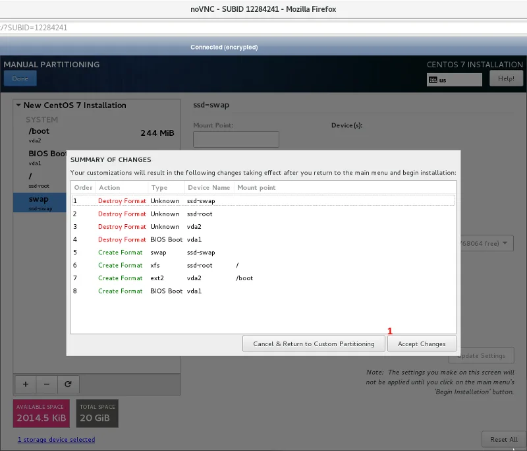Click the remove mount point minus icon
The width and height of the screenshot is (527, 451).
coord(47,383)
